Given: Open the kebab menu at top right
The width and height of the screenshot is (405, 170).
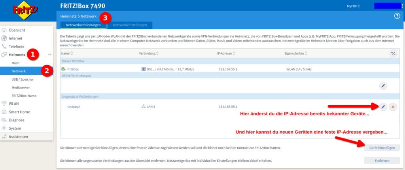Looking at the screenshot, I should [x=402, y=6].
